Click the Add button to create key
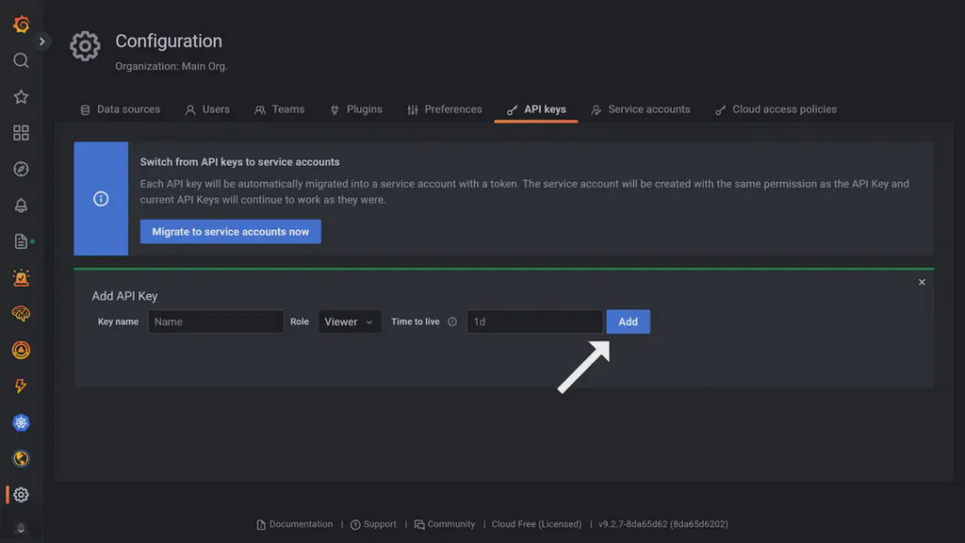This screenshot has height=543, width=965. click(628, 321)
